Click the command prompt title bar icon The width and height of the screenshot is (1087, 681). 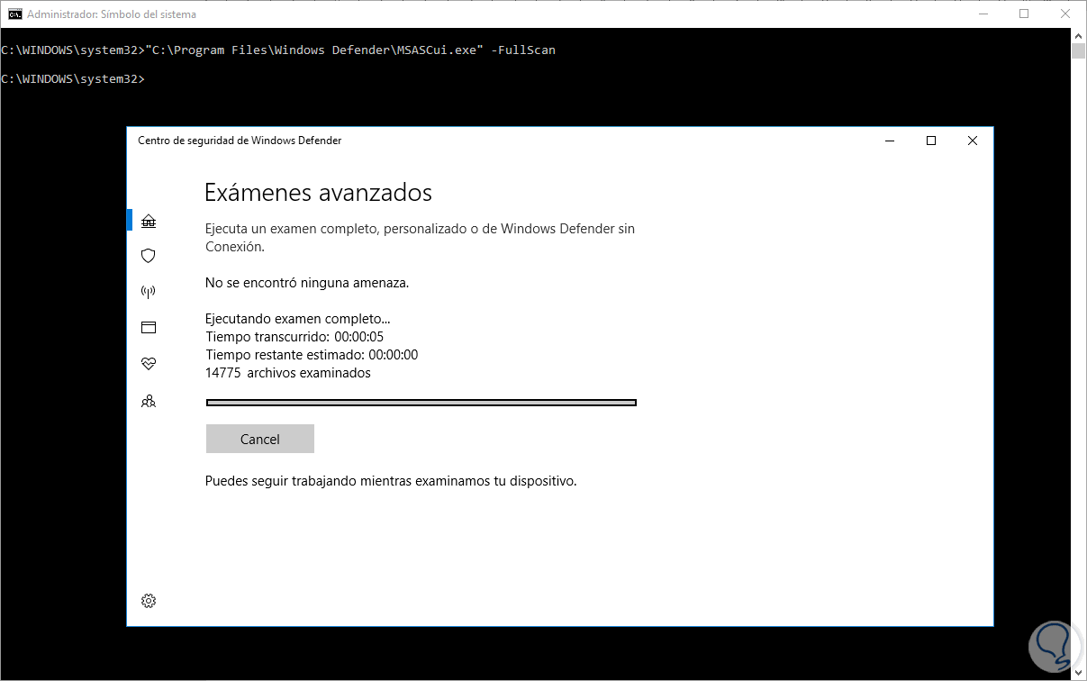14,14
